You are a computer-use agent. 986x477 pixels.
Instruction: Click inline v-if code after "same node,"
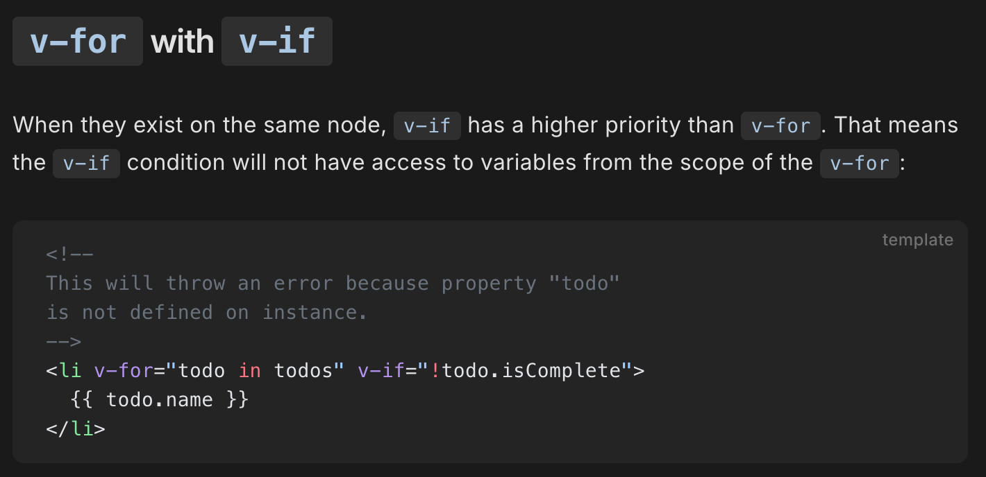(x=427, y=125)
